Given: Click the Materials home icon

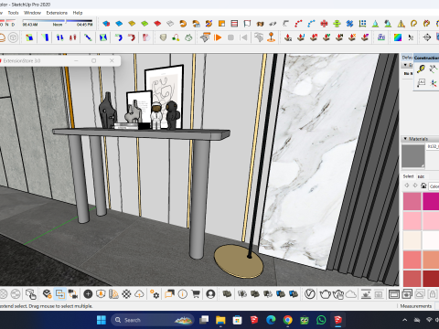Looking at the screenshot, I should pyautogui.click(x=423, y=186).
